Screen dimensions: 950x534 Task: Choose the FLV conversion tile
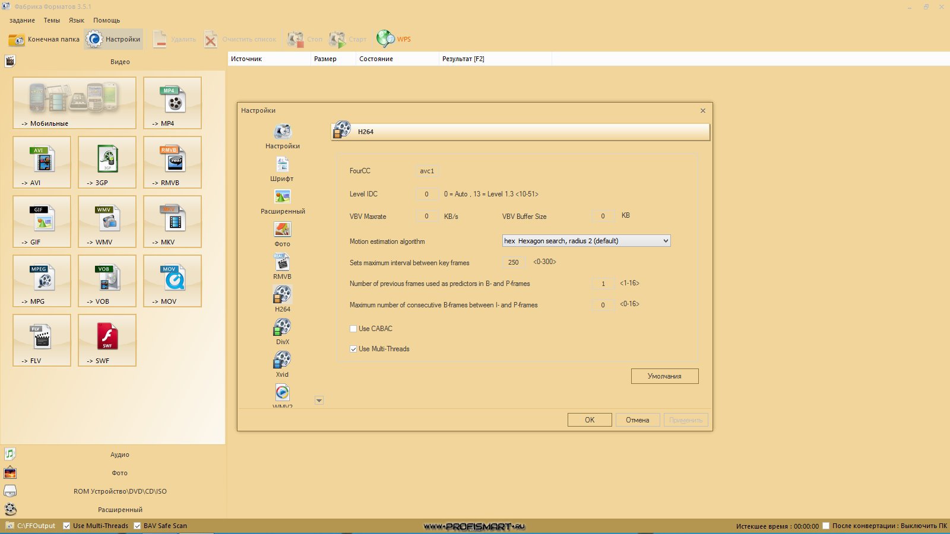pyautogui.click(x=42, y=340)
